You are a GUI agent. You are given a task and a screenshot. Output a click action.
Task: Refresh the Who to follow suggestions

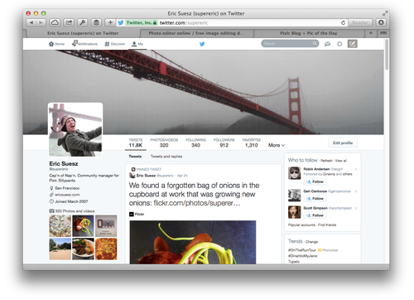(x=326, y=161)
